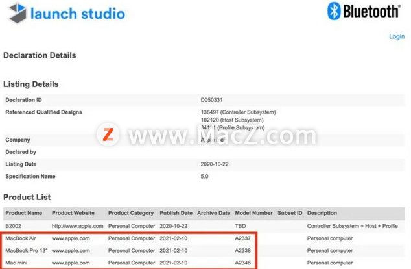Select the TBD model number cell

[x=241, y=226]
